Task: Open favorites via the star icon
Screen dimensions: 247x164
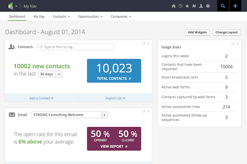Action: [x=187, y=6]
